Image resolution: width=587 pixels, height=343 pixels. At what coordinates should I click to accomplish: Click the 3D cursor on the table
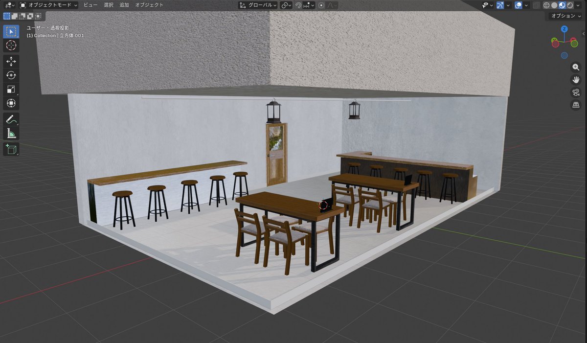pyautogui.click(x=324, y=205)
